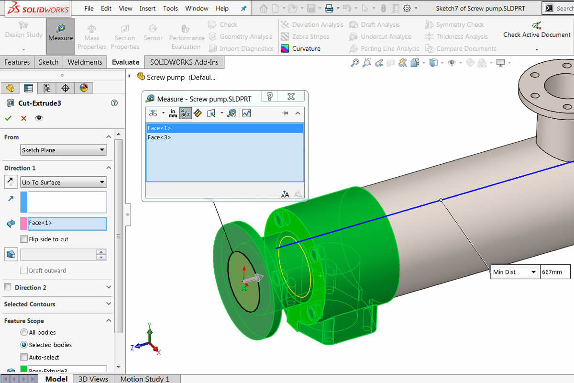The width and height of the screenshot is (574, 383).
Task: Collapse the Feature Scope section
Action: pyautogui.click(x=109, y=321)
